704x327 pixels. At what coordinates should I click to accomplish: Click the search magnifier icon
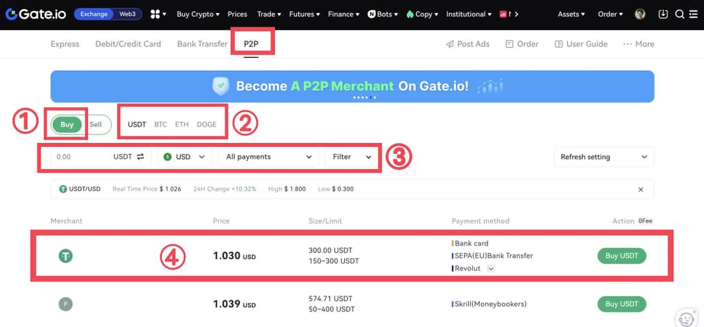(679, 14)
